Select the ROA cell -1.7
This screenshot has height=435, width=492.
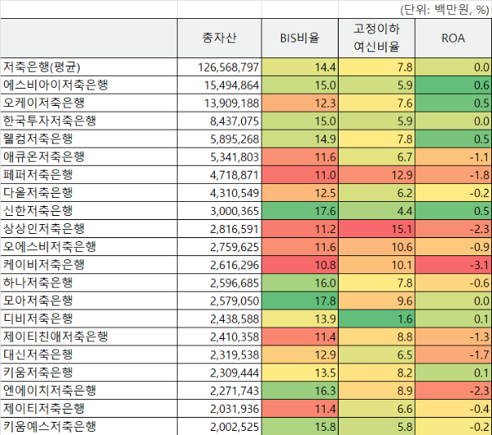point(453,355)
